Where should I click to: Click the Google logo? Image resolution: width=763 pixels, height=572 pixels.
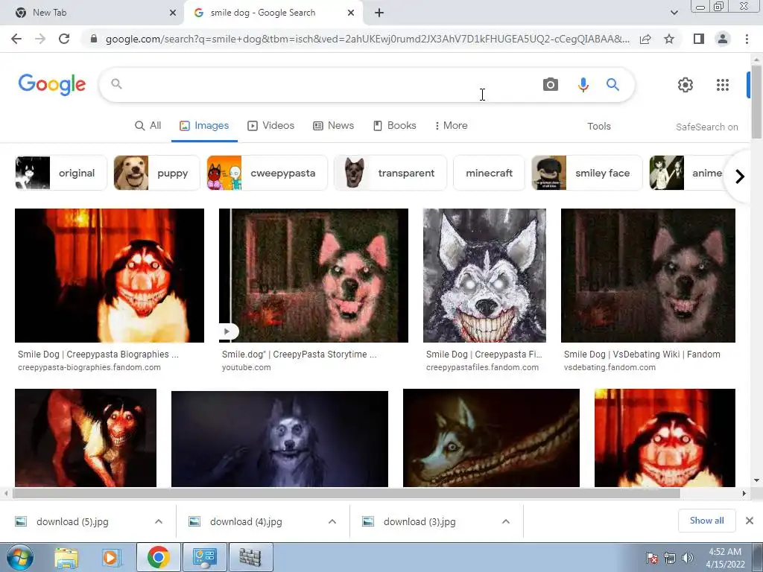coord(52,85)
